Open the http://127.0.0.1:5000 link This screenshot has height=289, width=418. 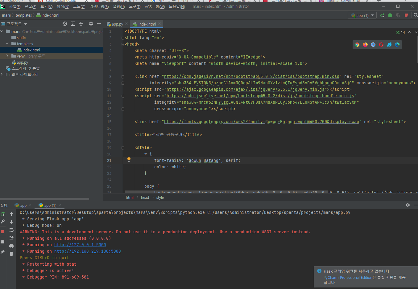click(x=80, y=245)
